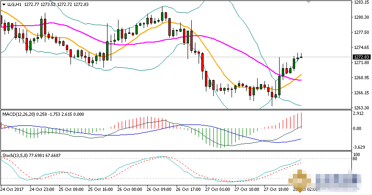Click the -3.629 MACD scale value
This screenshot has width=372, height=195.
click(x=358, y=147)
